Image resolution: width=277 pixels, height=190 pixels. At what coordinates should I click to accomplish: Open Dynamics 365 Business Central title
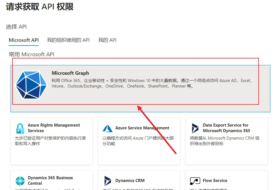[50, 181]
